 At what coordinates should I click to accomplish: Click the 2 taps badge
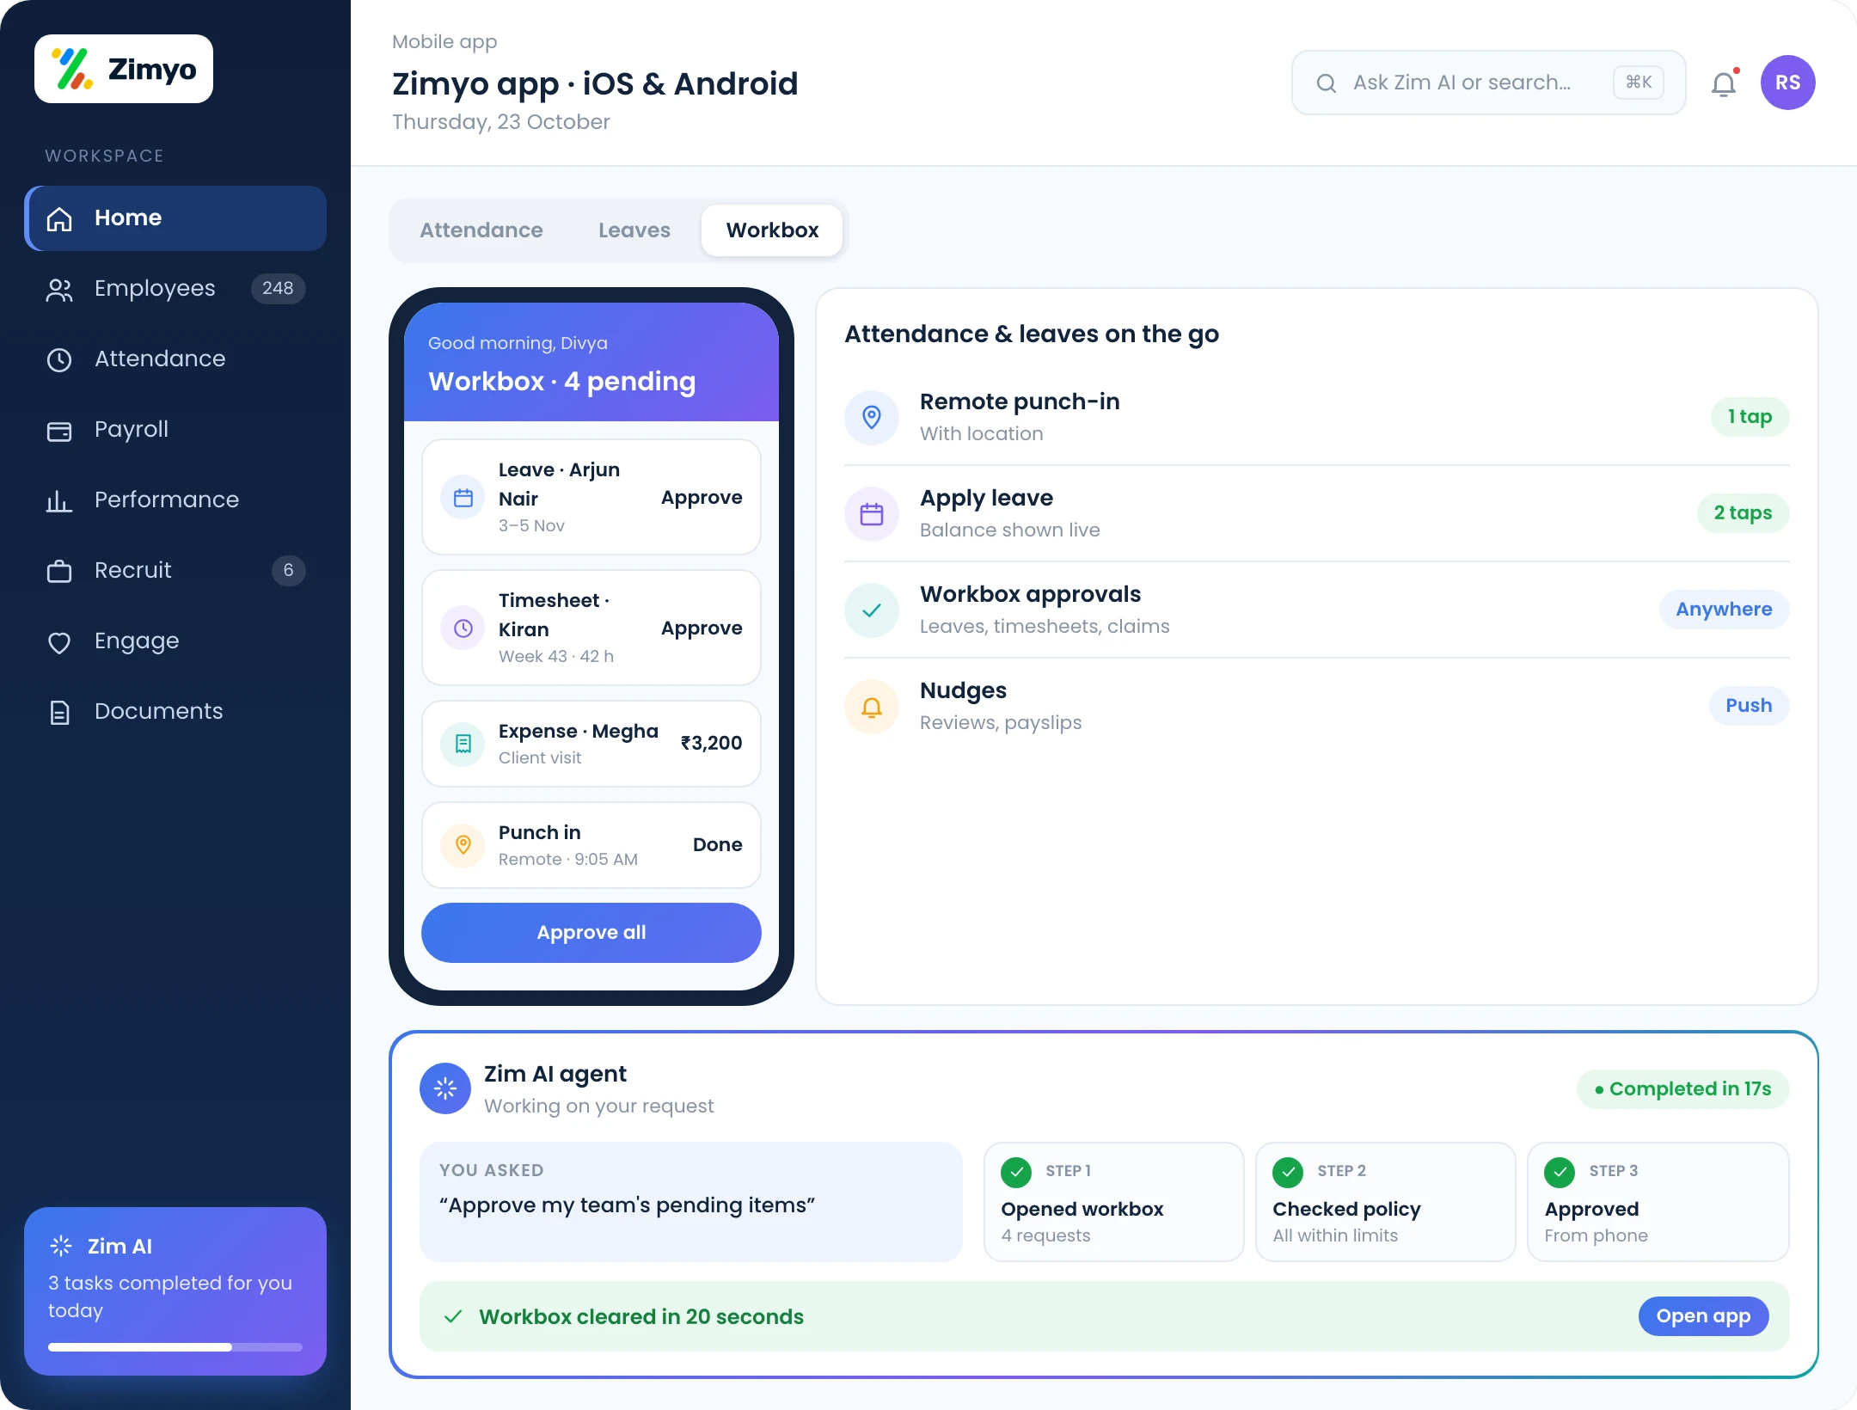point(1743,513)
